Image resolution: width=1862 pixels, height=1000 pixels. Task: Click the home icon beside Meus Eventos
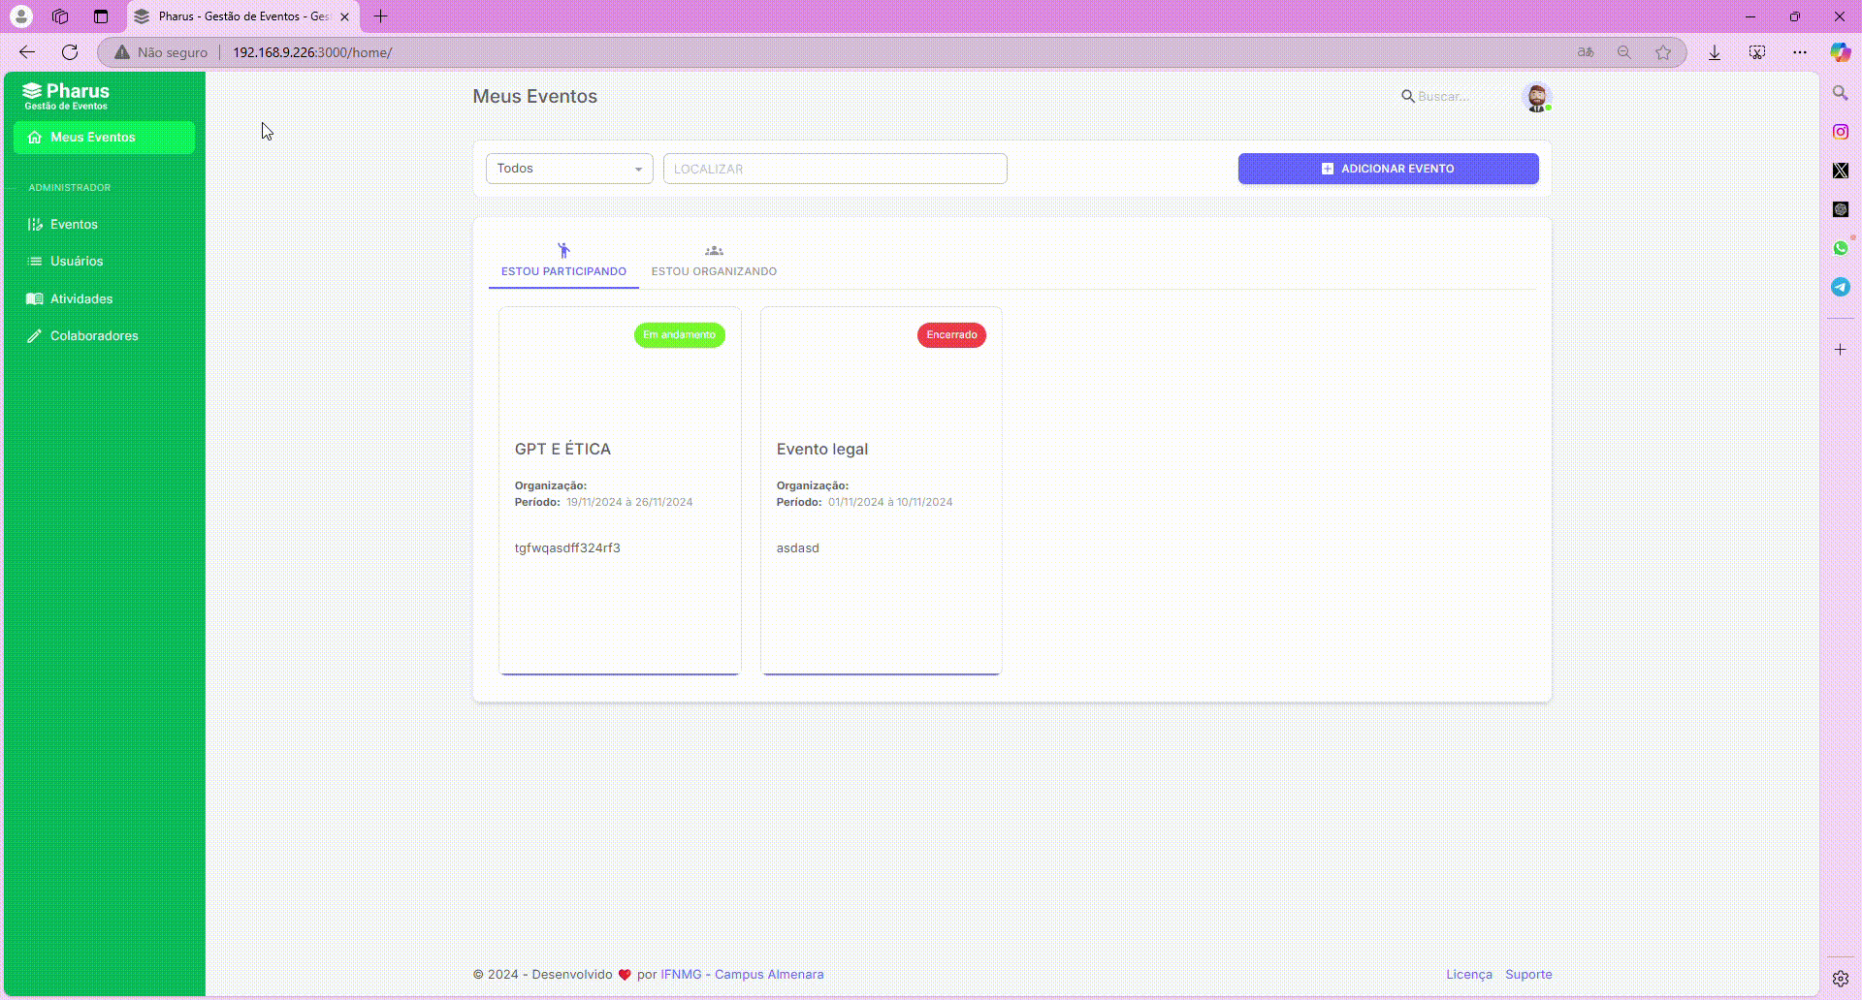(35, 138)
